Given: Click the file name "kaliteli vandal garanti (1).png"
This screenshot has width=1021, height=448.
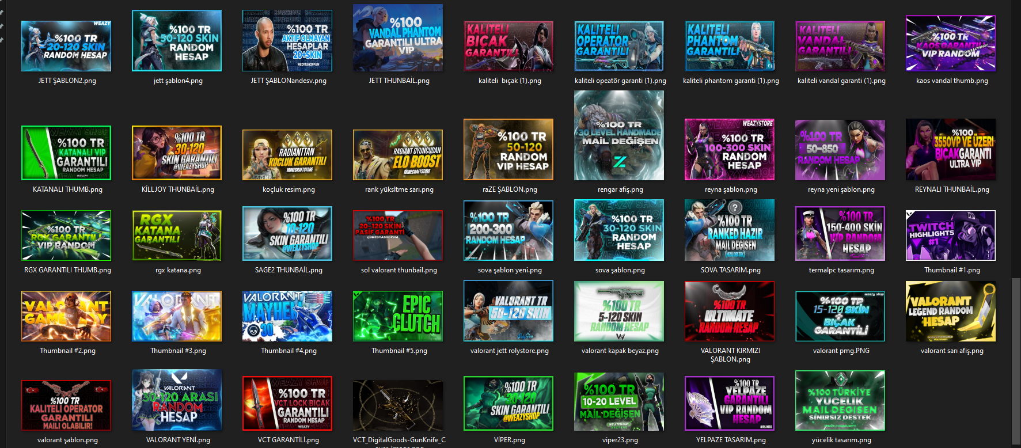Looking at the screenshot, I should pos(841,81).
